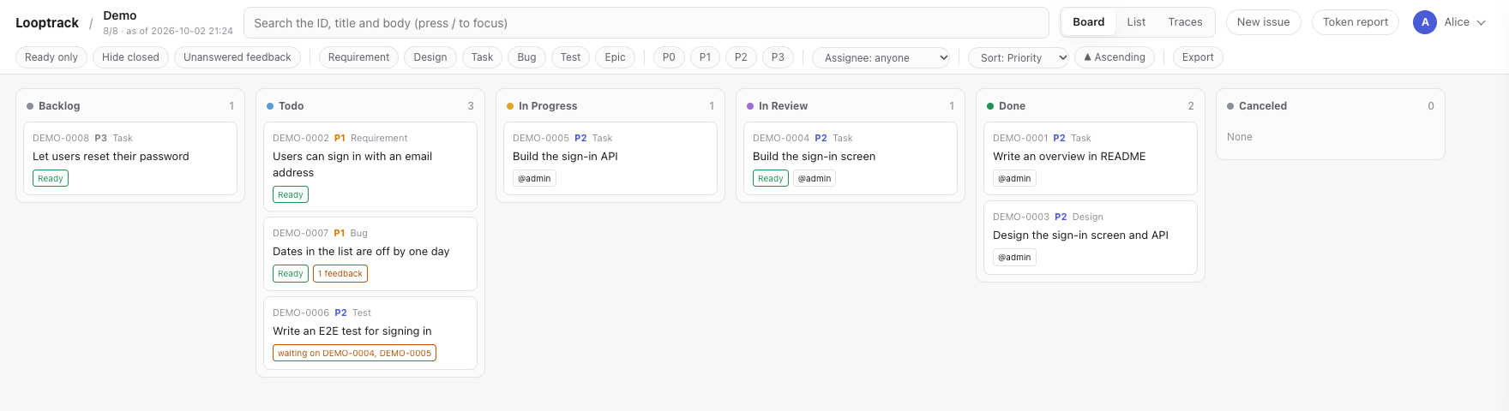Filter by P3 priority chip
The height and width of the screenshot is (411, 1509).
(778, 57)
